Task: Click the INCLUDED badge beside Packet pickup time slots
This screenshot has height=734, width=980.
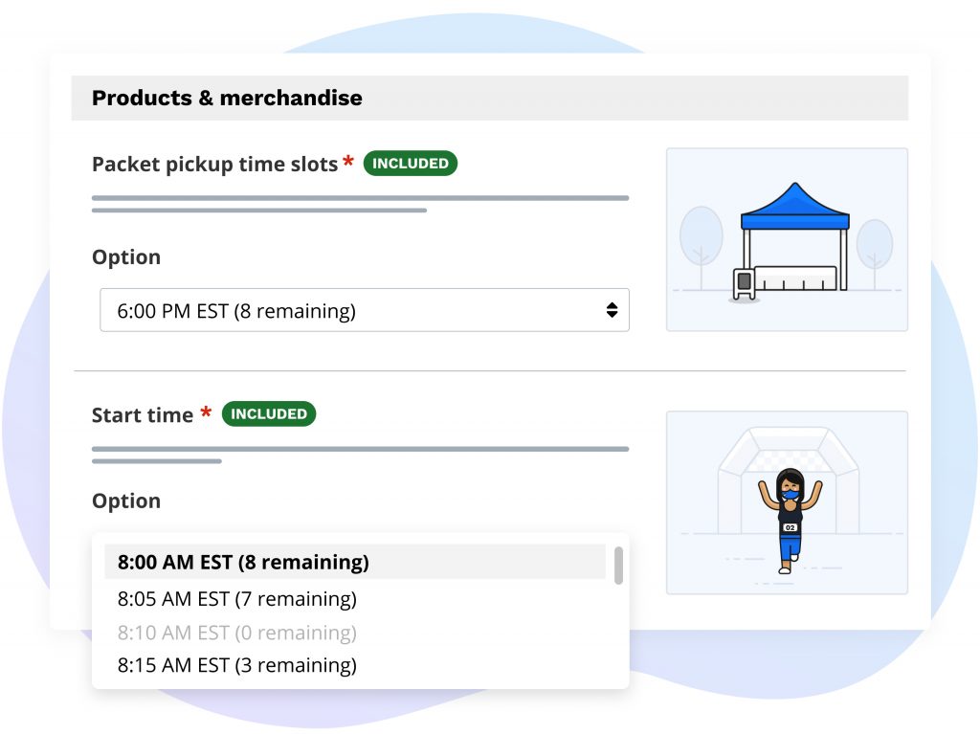Action: 410,164
